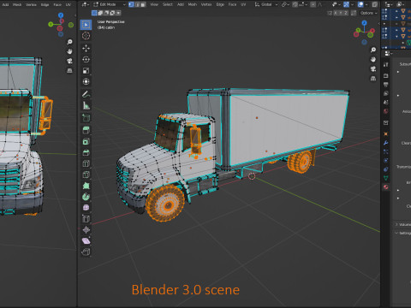This screenshot has width=411, height=308.
Task: Open the Object properties orange square tab
Action: [386, 133]
